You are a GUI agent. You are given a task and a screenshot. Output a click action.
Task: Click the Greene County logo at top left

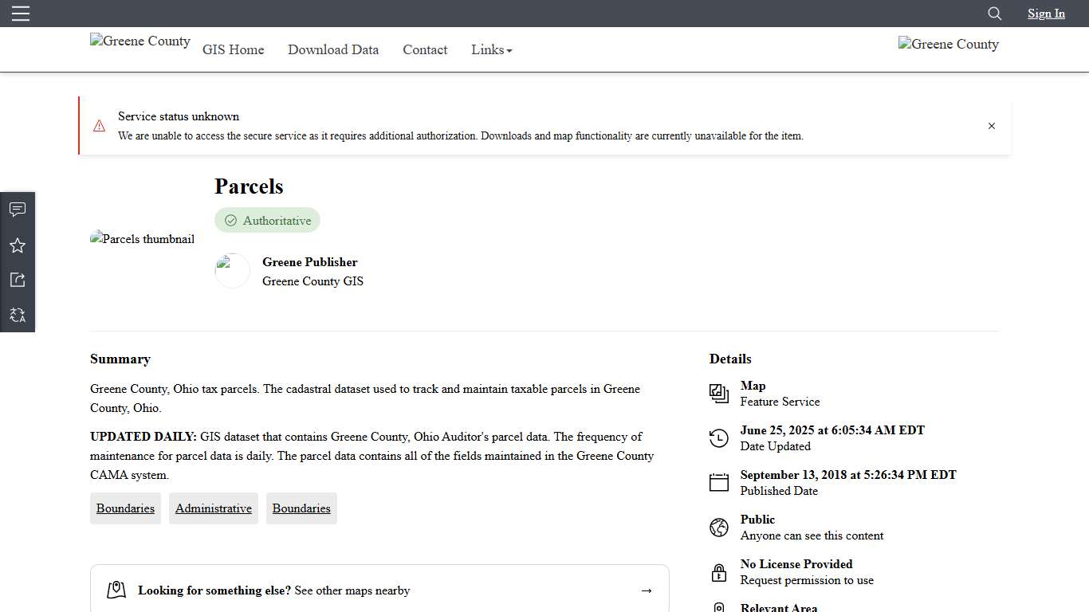click(140, 41)
